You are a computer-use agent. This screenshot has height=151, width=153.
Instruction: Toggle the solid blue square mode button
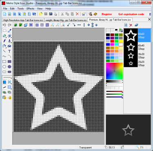pyautogui.click(x=4, y=82)
